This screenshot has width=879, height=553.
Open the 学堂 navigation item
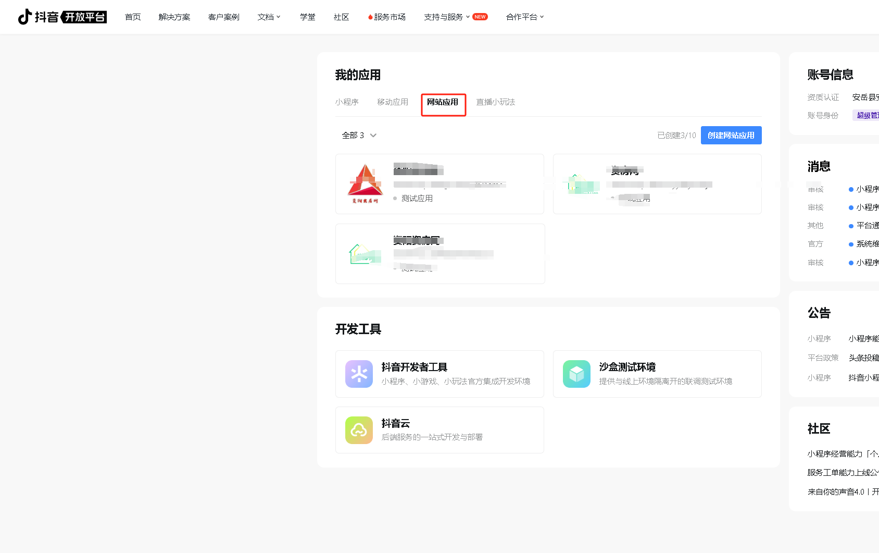[307, 17]
